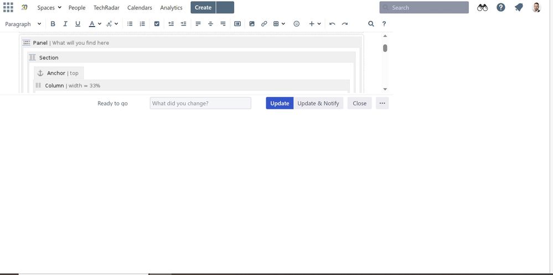Screen dimensions: 553x275
Task: Undo the last change
Action: pos(332,24)
